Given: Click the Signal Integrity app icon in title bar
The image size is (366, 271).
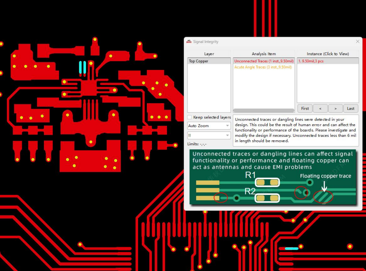Looking at the screenshot, I should pos(189,41).
